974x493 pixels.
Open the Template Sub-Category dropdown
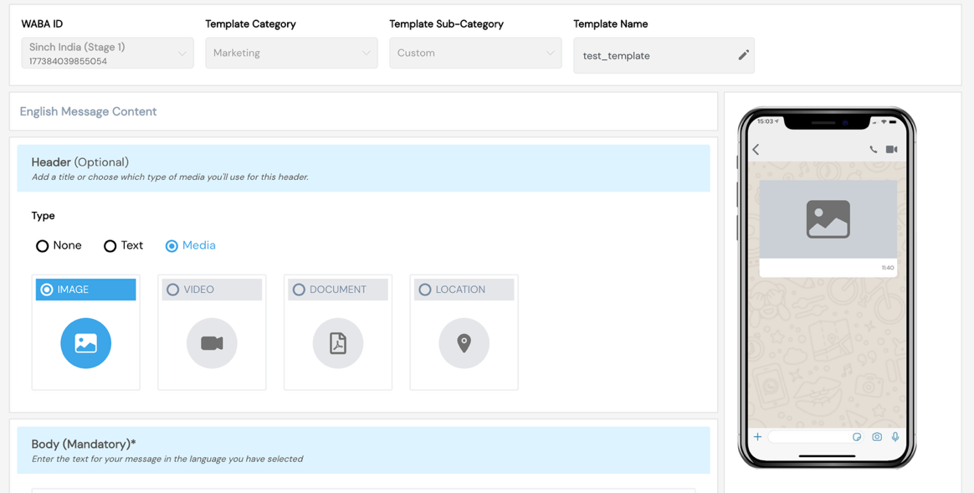(x=475, y=53)
